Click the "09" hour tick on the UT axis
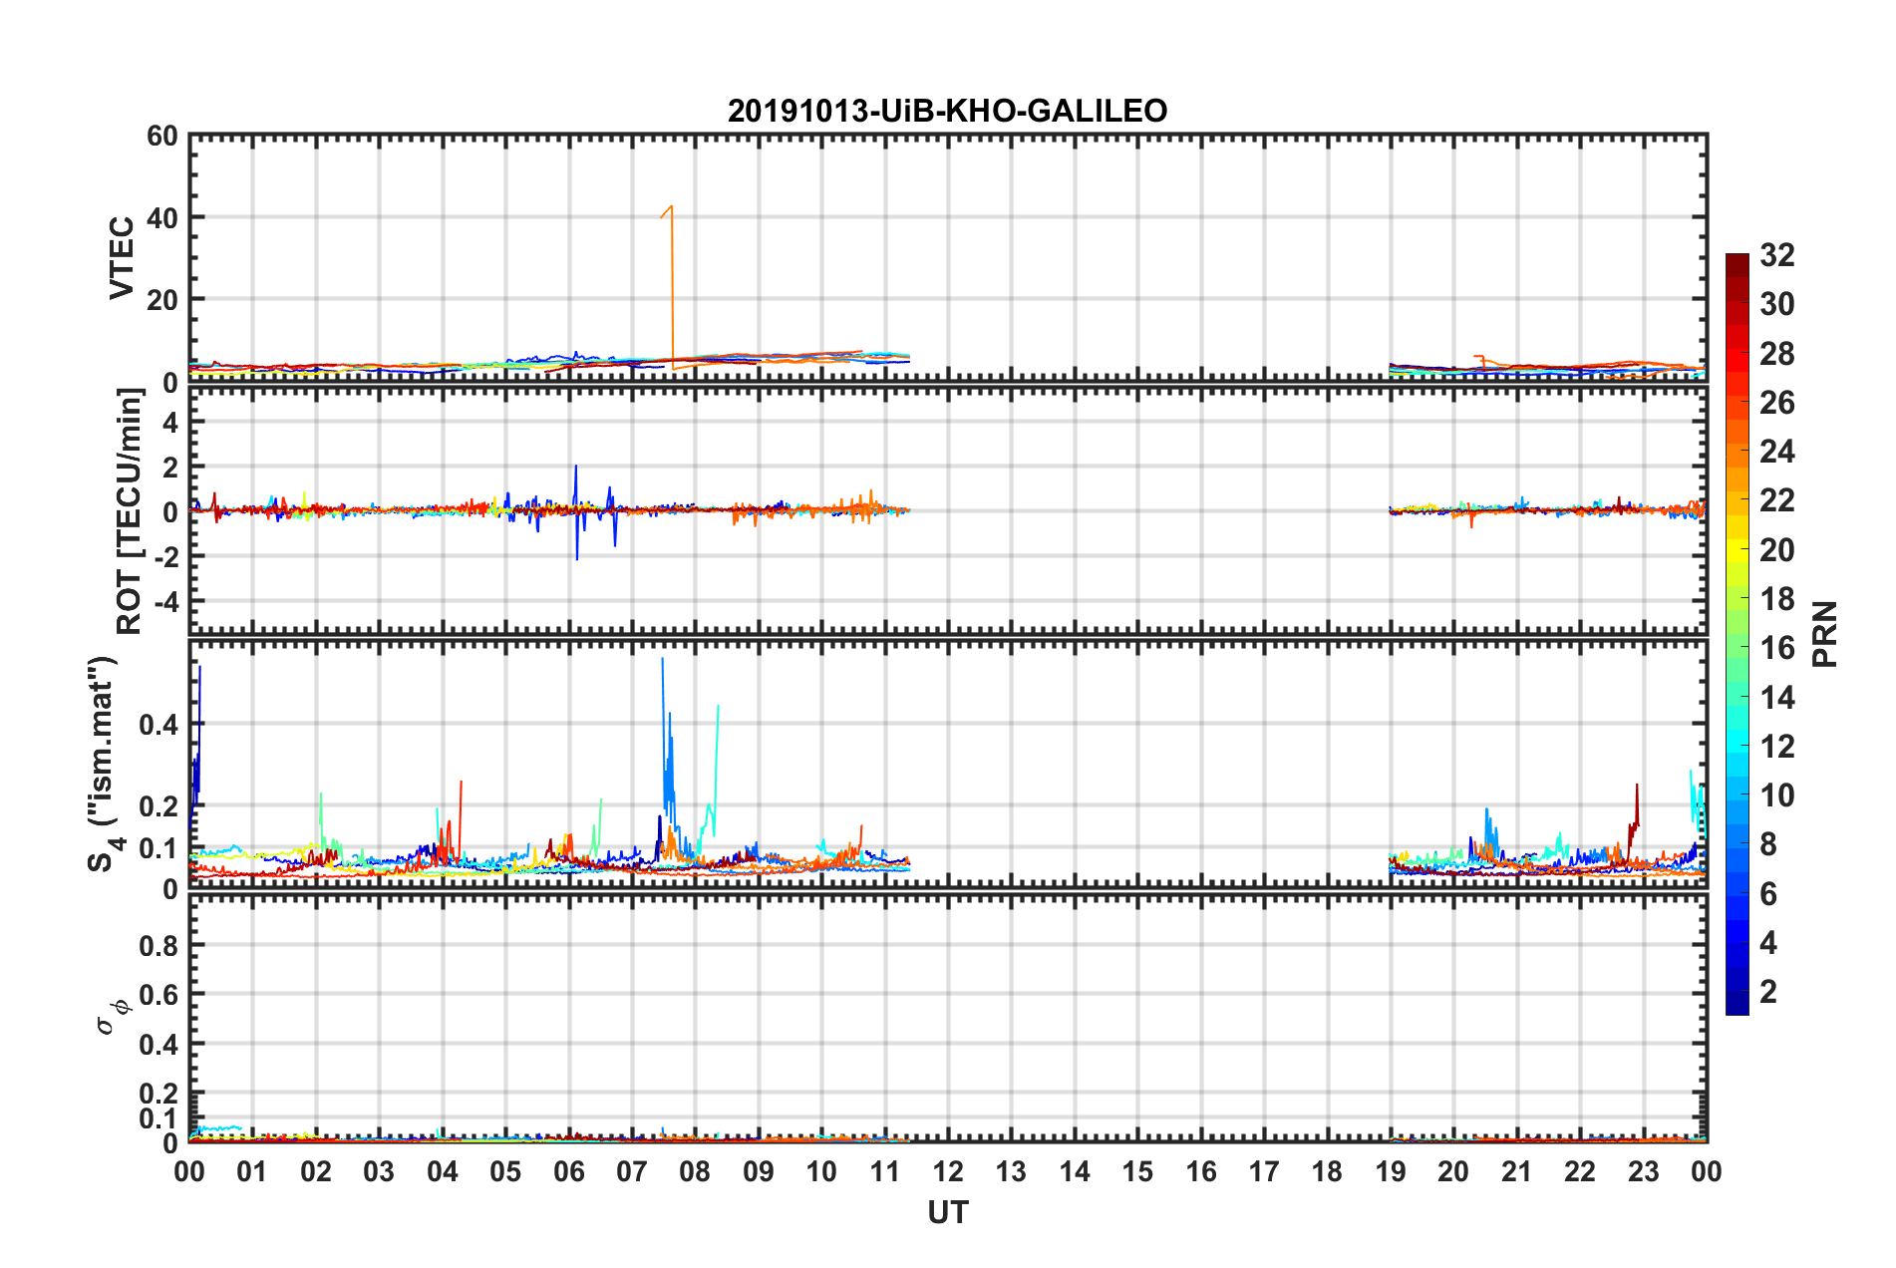 (x=759, y=1171)
